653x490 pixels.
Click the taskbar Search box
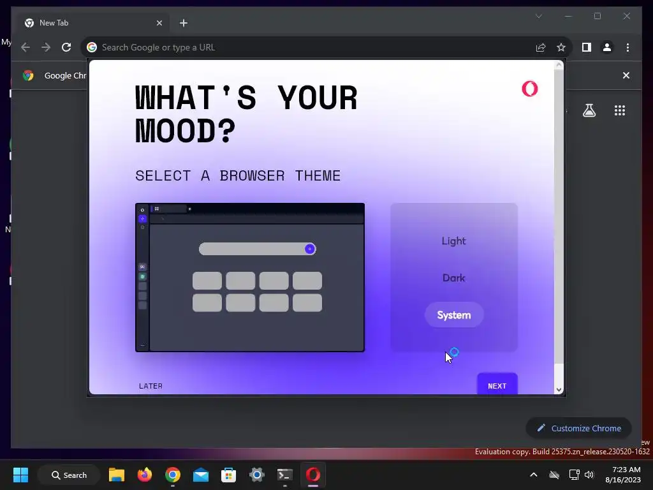point(69,475)
